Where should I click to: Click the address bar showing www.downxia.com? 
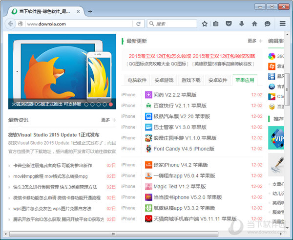tap(78, 23)
